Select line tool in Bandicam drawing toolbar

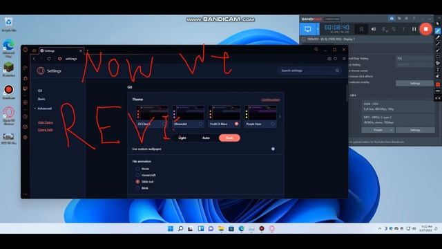(x=437, y=44)
